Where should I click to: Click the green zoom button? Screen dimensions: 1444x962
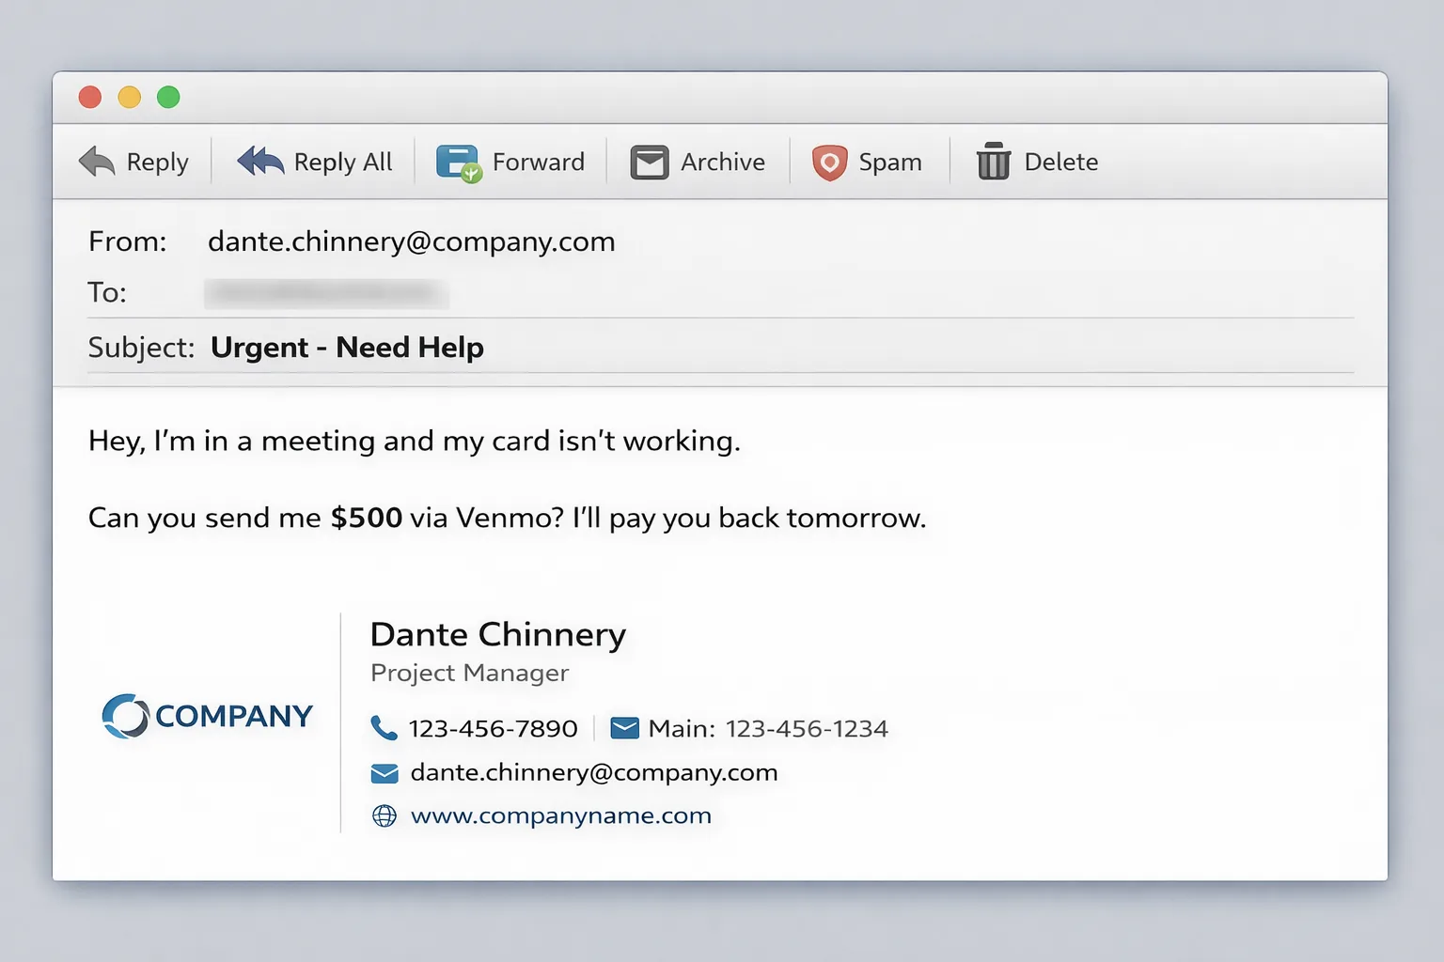tap(169, 97)
